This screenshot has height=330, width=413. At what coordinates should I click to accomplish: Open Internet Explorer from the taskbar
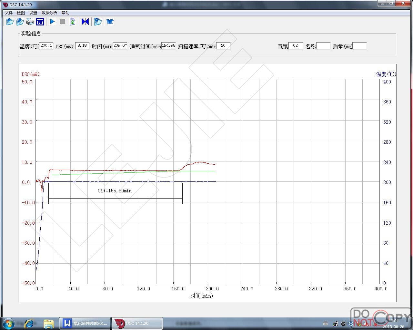pyautogui.click(x=29, y=323)
